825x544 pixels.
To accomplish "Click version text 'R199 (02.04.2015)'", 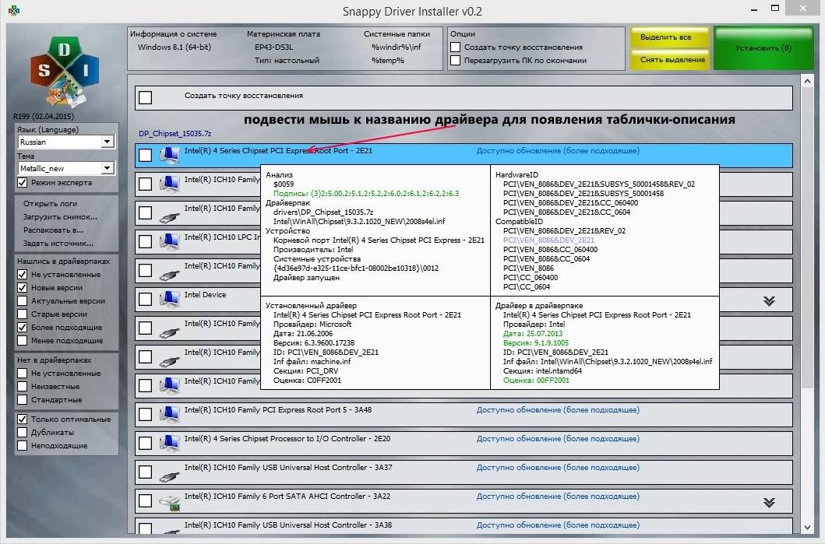I will point(44,116).
